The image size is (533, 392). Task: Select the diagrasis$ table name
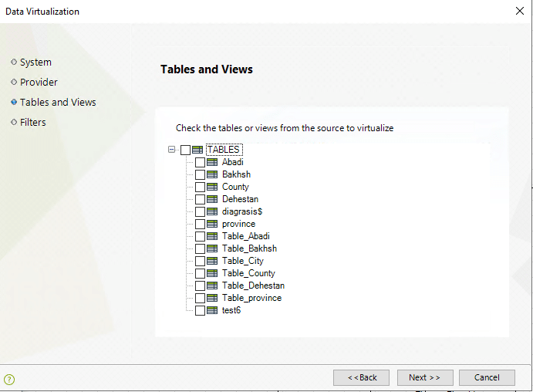tap(242, 211)
